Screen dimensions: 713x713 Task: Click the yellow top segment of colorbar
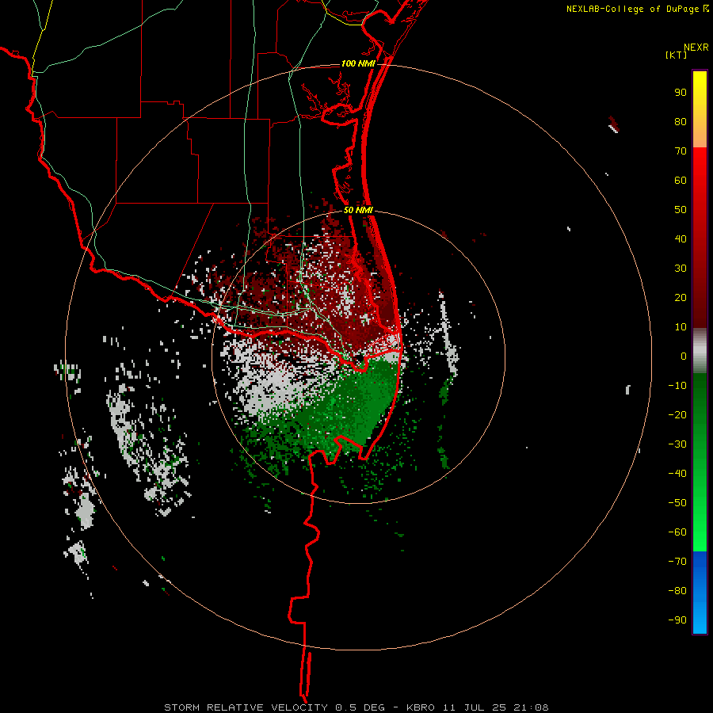coord(700,109)
